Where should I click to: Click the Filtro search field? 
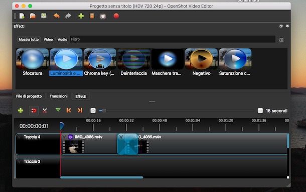[x=173, y=39]
